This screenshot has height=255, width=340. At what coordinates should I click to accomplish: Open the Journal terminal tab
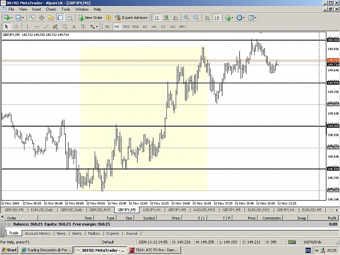[x=132, y=233]
